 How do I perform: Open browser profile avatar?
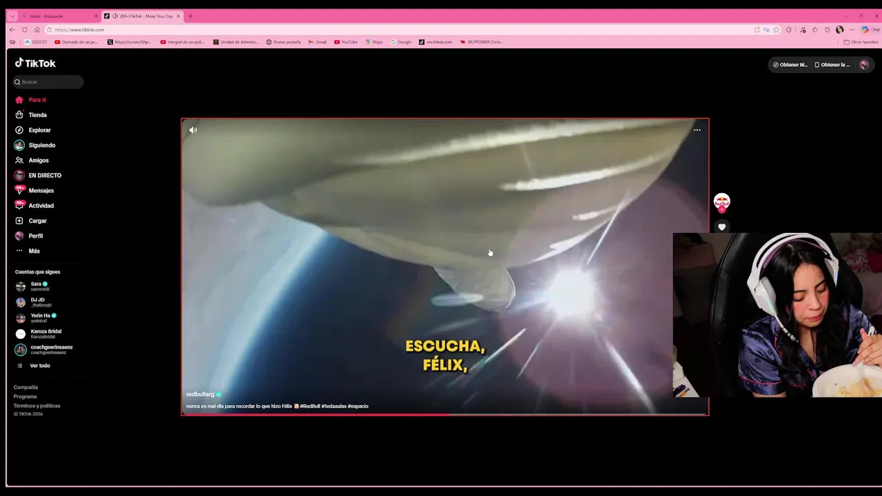[x=839, y=30]
